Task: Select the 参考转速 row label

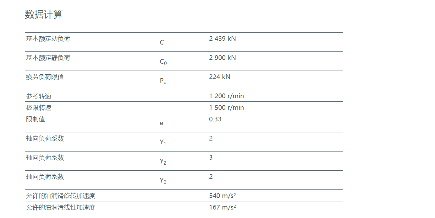Action: point(39,96)
